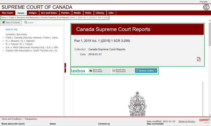The width and height of the screenshot is (211, 126).
Task: Click the red sidebar collapse handle
Action: click(65, 68)
